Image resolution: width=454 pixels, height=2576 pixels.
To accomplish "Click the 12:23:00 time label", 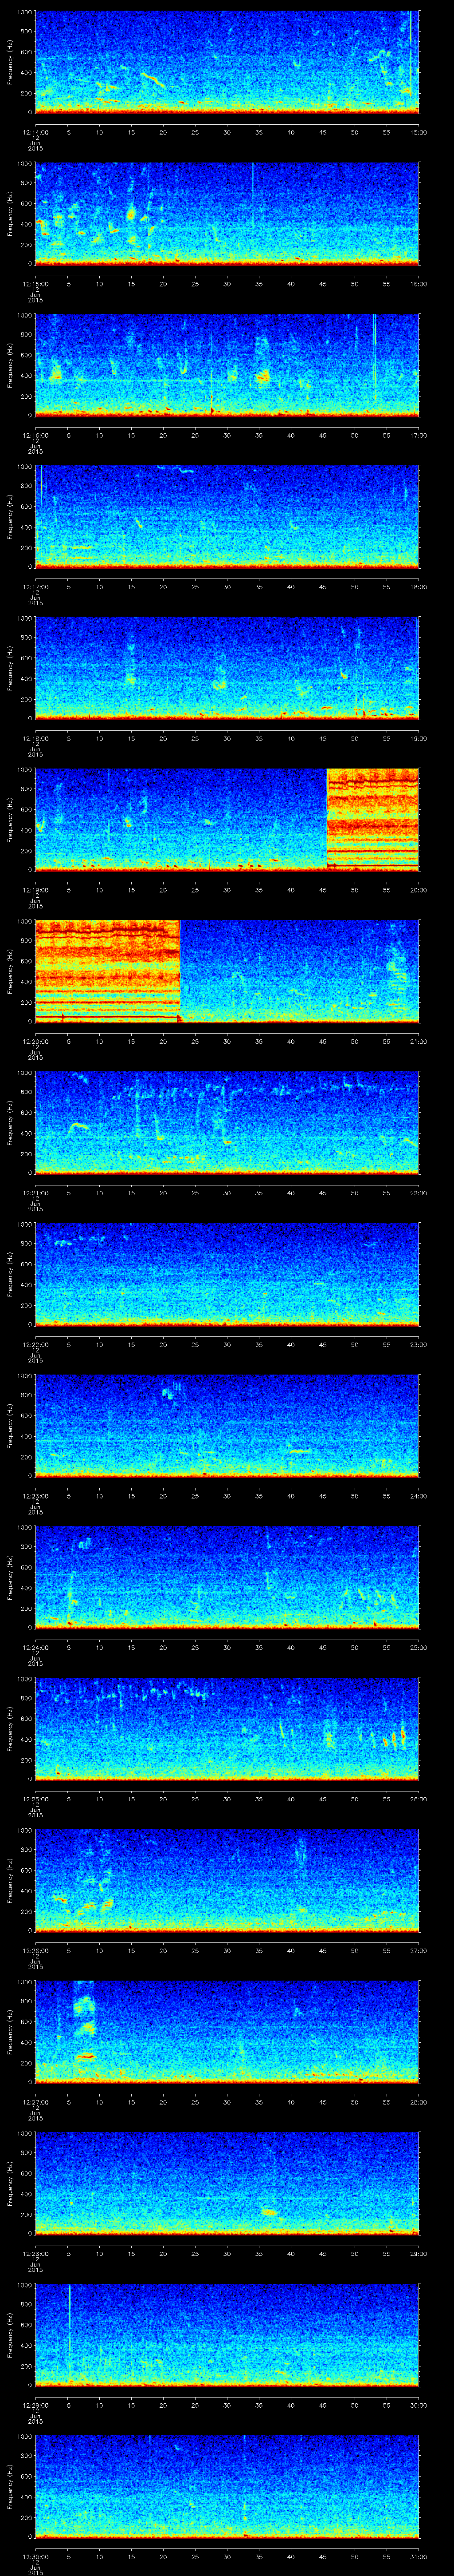I will (x=35, y=1496).
